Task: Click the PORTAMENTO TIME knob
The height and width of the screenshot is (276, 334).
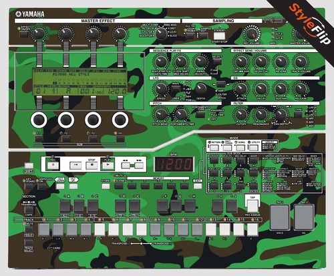Action: (x=181, y=114)
